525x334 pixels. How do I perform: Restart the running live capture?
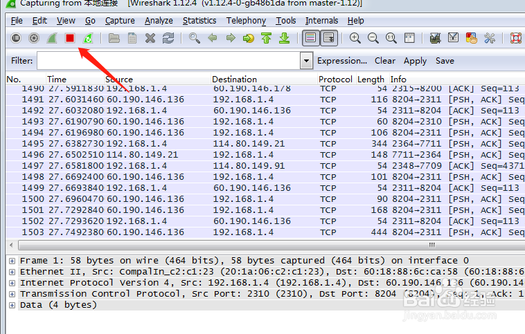coord(88,38)
